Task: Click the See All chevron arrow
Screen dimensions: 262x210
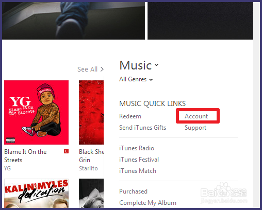Action: 102,69
